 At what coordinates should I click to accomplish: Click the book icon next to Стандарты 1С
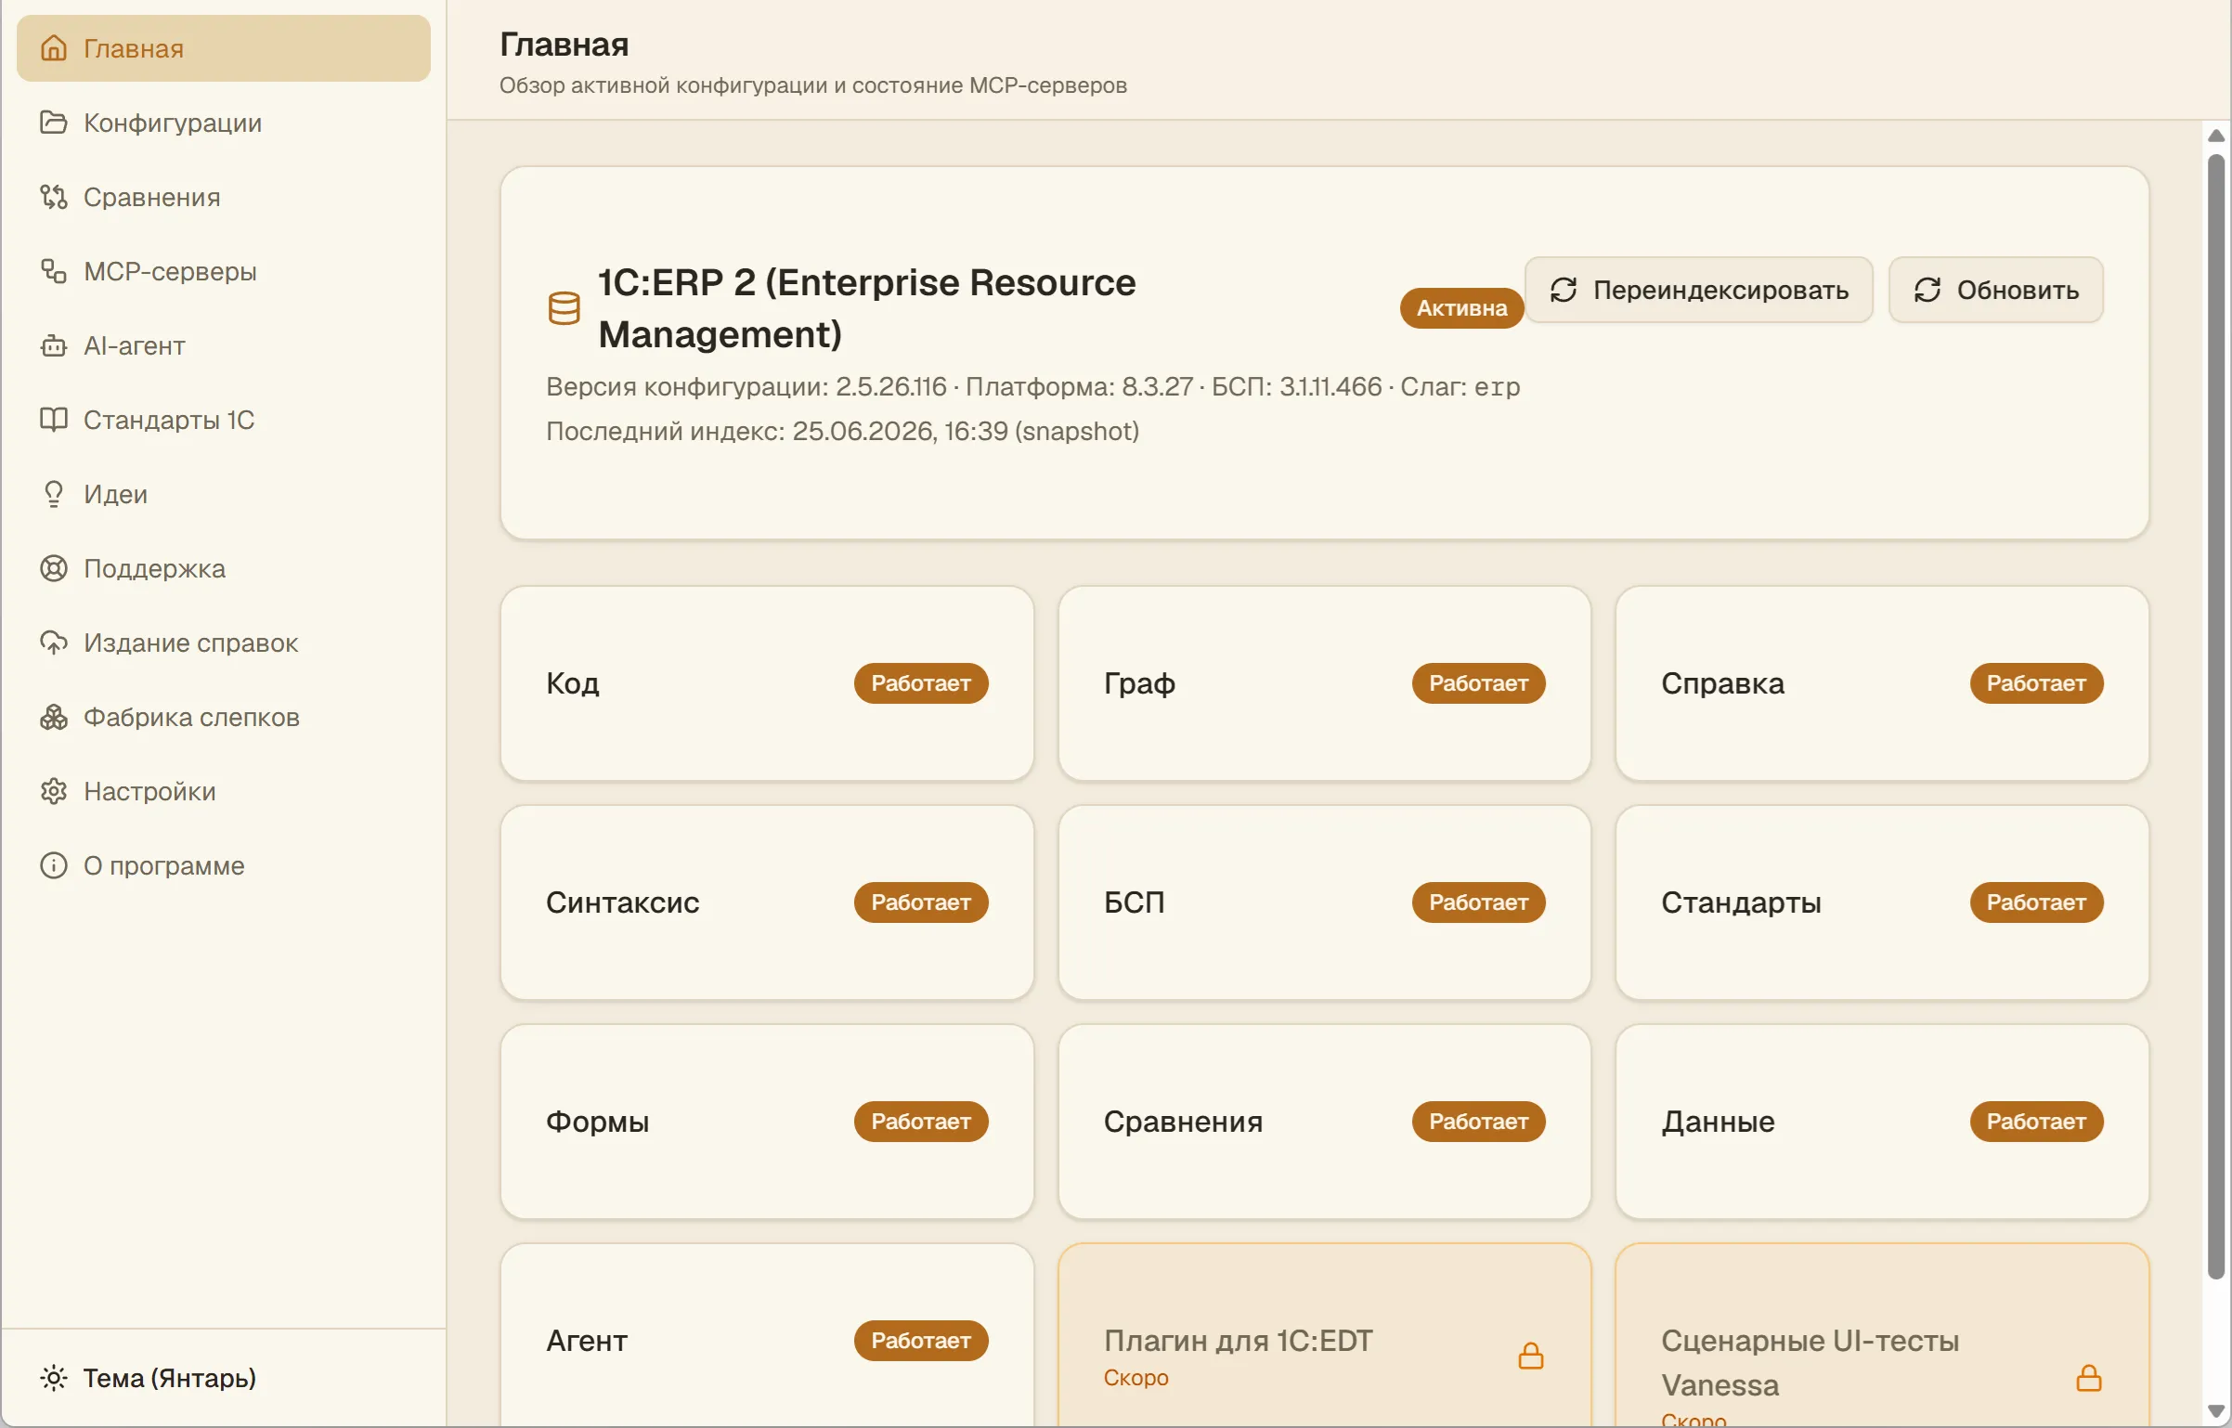(x=54, y=420)
